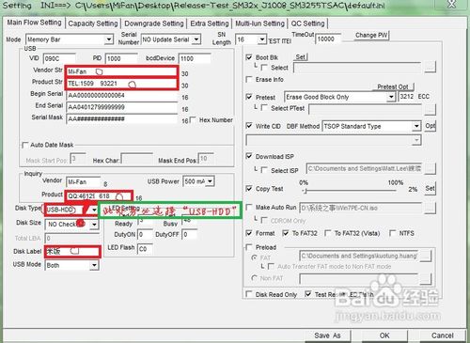This screenshot has width=470, height=343.
Task: Toggle the To FAT32 checkbox
Action: [286, 233]
